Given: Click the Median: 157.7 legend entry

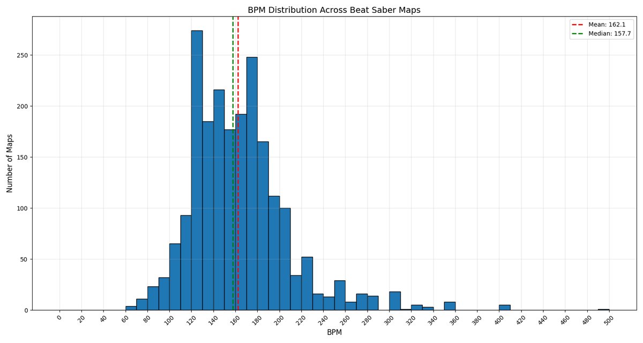Looking at the screenshot, I should tap(602, 34).
